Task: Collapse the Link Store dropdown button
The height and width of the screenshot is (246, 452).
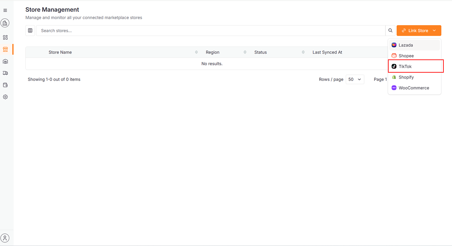Action: tap(419, 31)
